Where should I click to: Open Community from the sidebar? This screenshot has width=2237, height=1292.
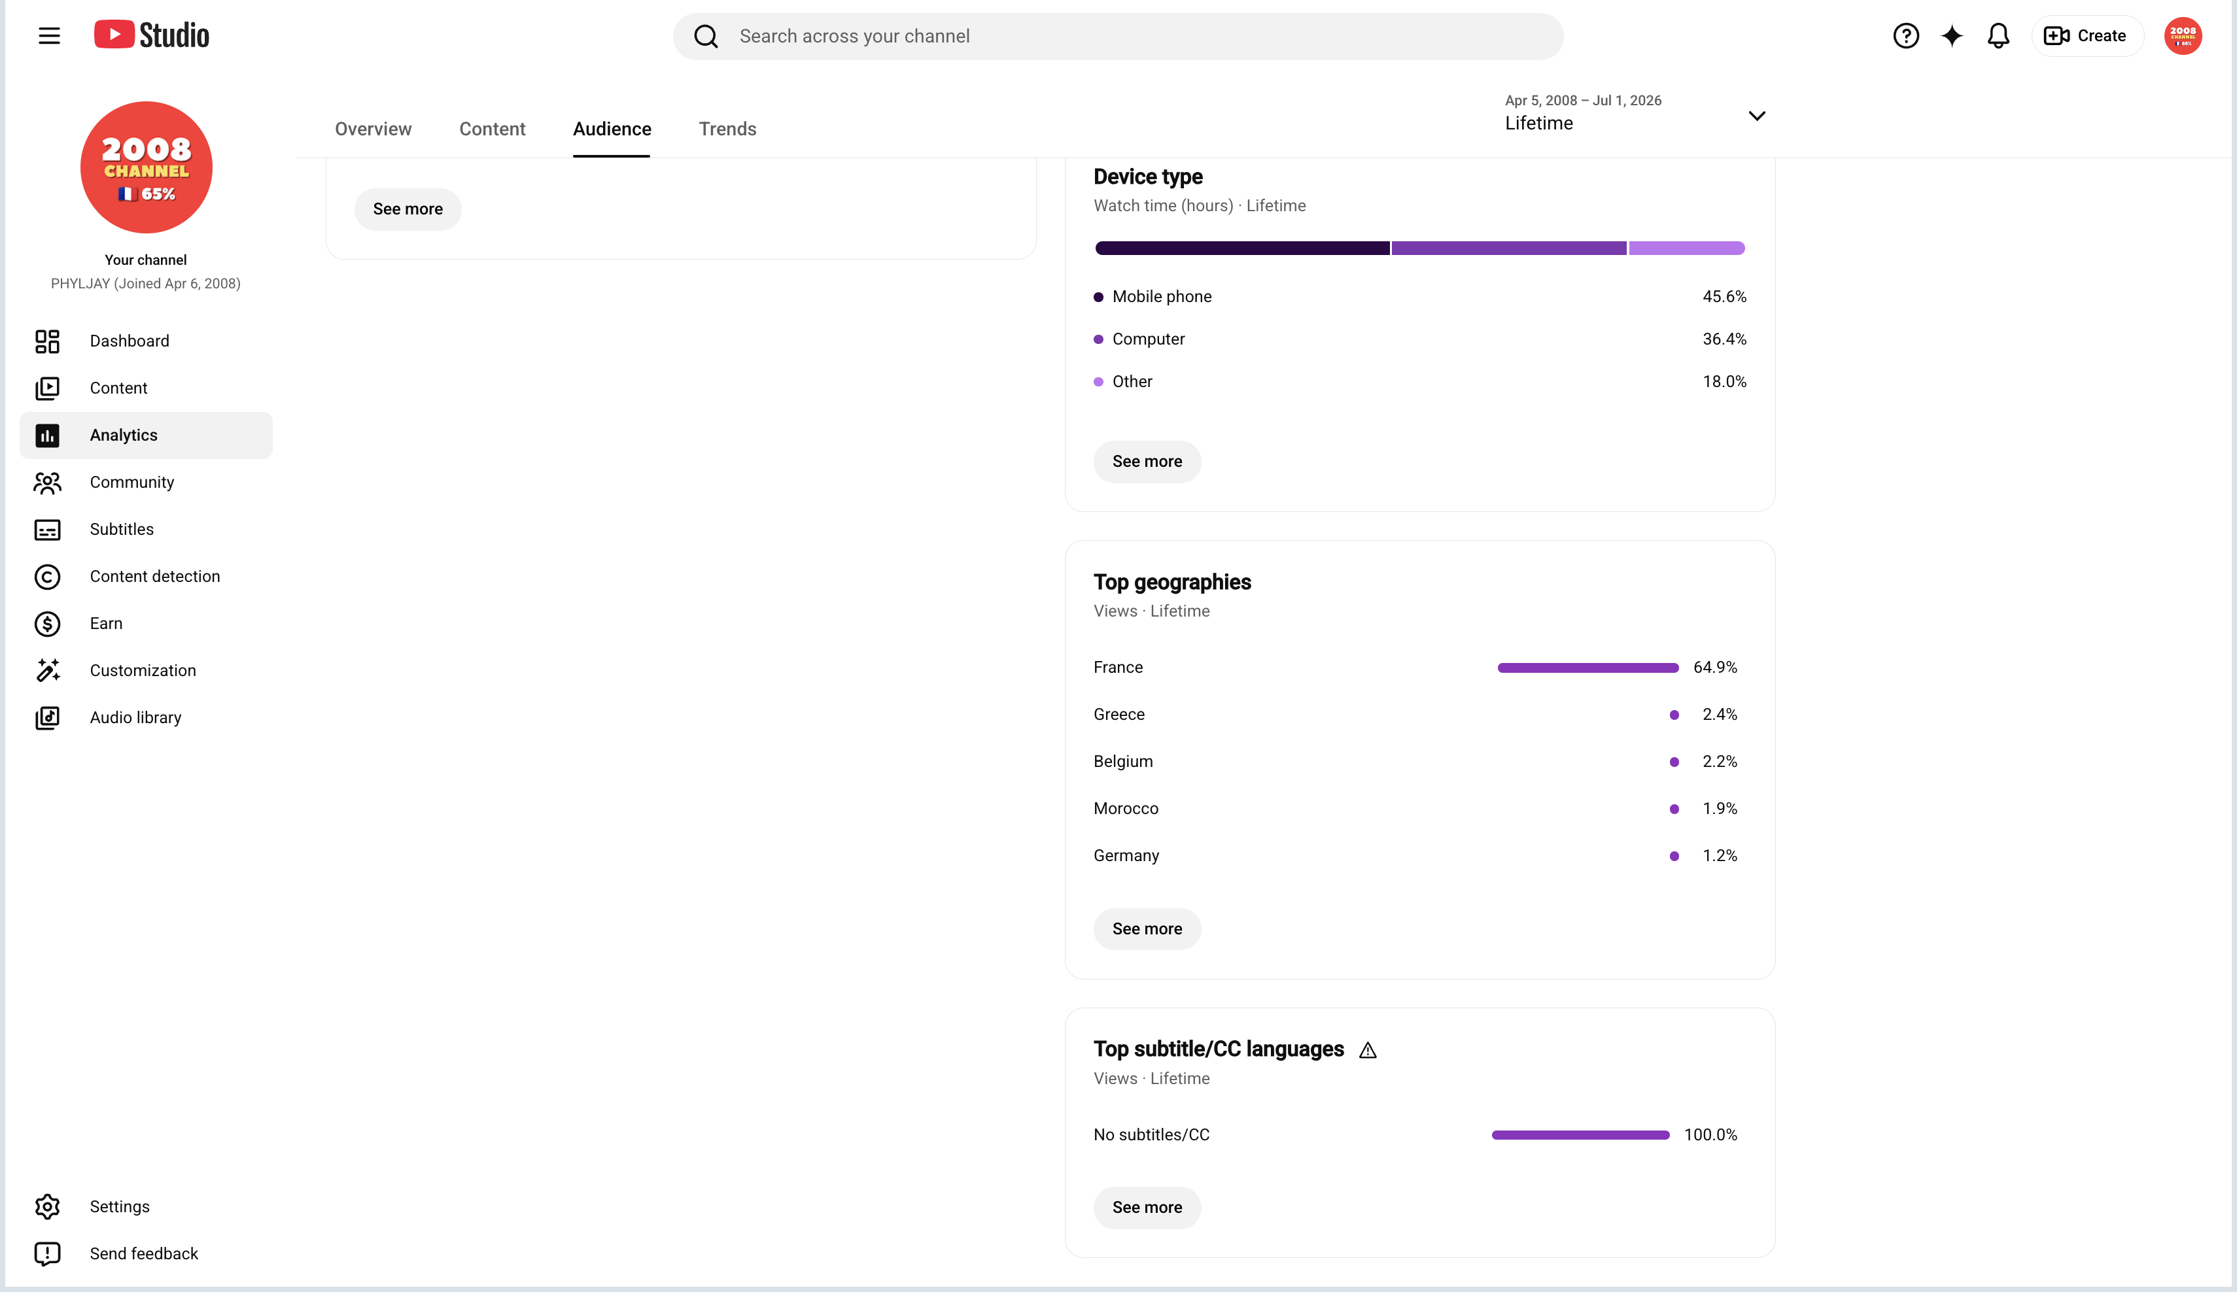tap(146, 482)
